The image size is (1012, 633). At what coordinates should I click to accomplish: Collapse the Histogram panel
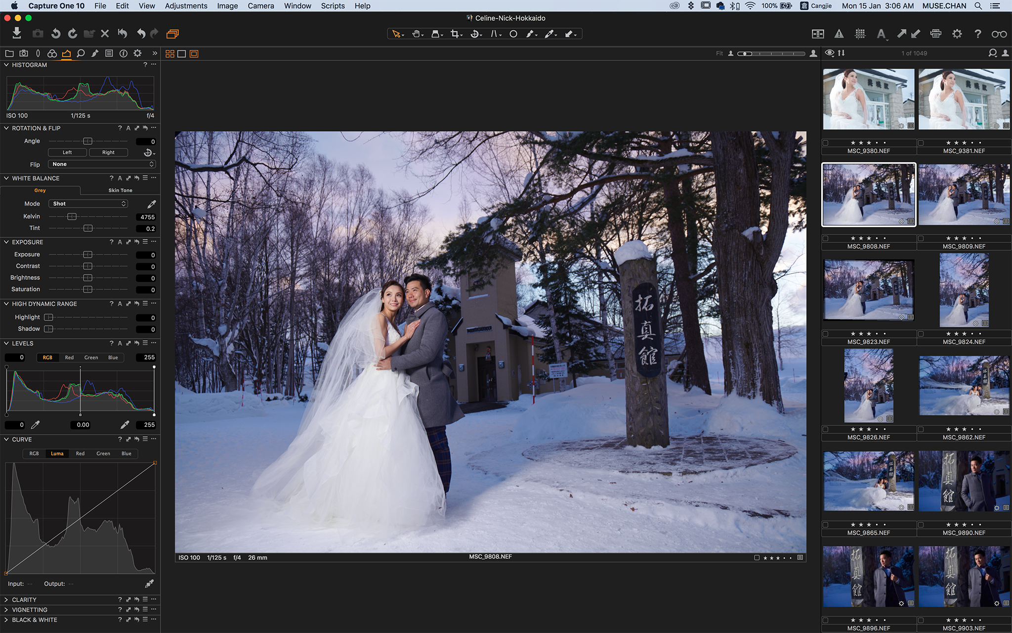pyautogui.click(x=6, y=65)
